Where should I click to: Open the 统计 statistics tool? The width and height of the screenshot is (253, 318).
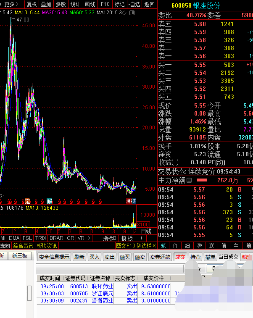[x=75, y=4]
